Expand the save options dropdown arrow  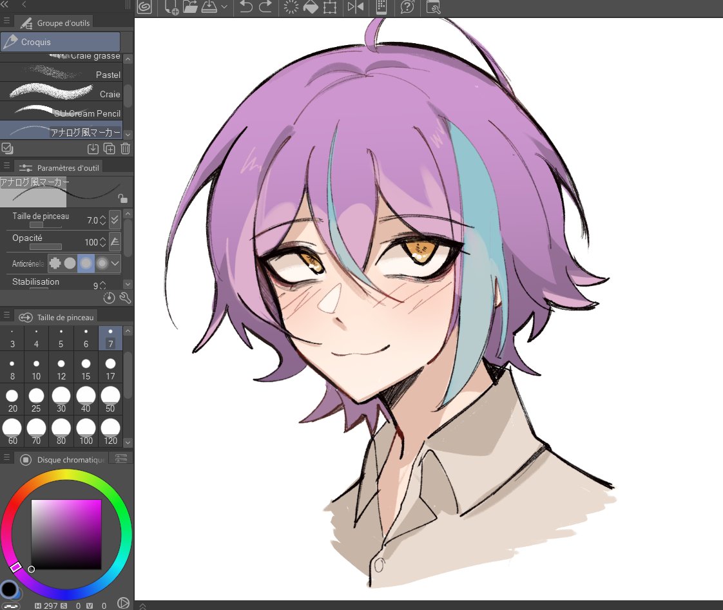[x=224, y=7]
